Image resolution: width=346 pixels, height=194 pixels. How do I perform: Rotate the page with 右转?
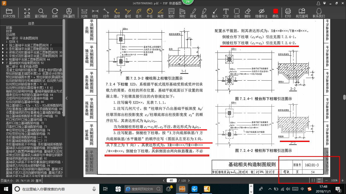click(55, 13)
